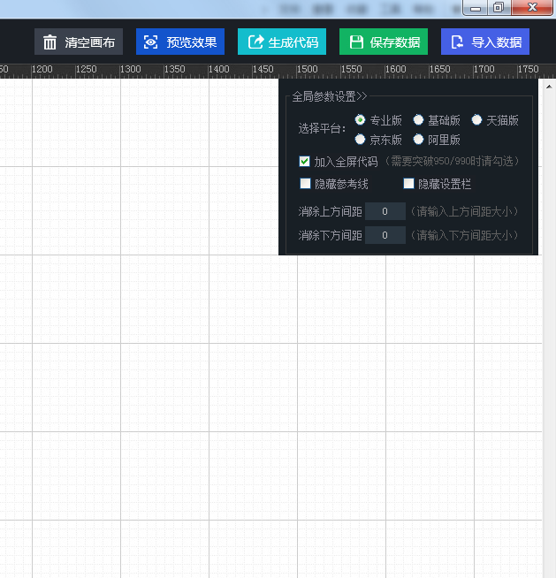Save data with 保存数据 button

pyautogui.click(x=384, y=42)
